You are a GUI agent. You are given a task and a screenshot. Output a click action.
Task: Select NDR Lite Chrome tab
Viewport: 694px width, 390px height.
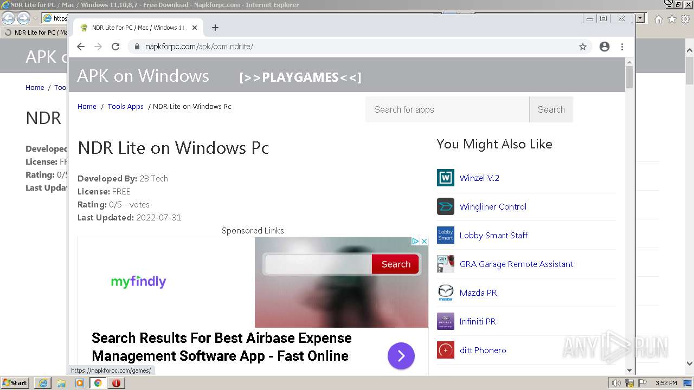click(x=138, y=28)
